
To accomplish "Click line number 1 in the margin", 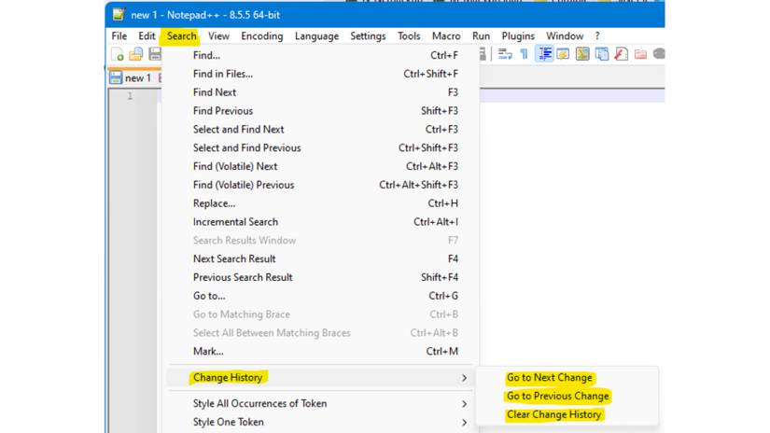I will click(x=130, y=96).
